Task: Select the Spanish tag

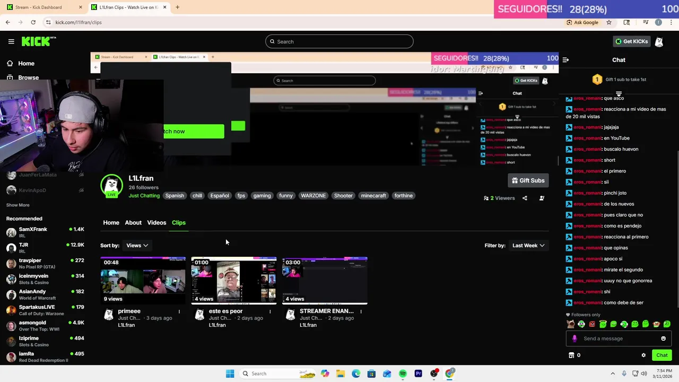Action: point(175,196)
